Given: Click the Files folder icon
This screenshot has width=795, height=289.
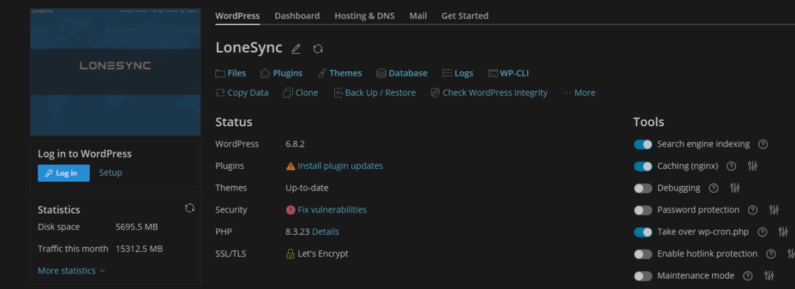Looking at the screenshot, I should tap(220, 73).
